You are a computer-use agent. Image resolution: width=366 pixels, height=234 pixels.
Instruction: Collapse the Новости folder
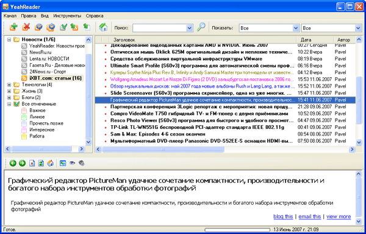pos(9,40)
